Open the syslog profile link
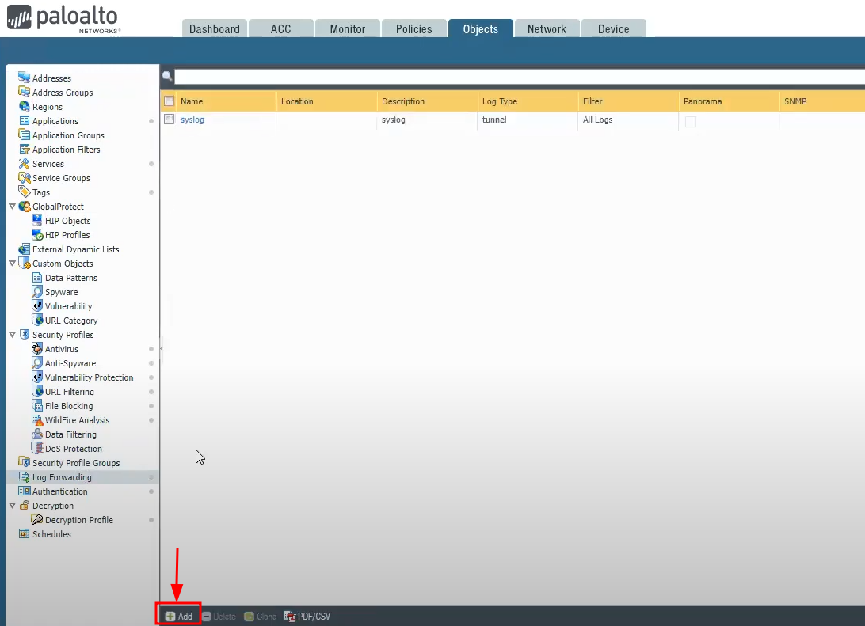865x626 pixels. pos(192,120)
